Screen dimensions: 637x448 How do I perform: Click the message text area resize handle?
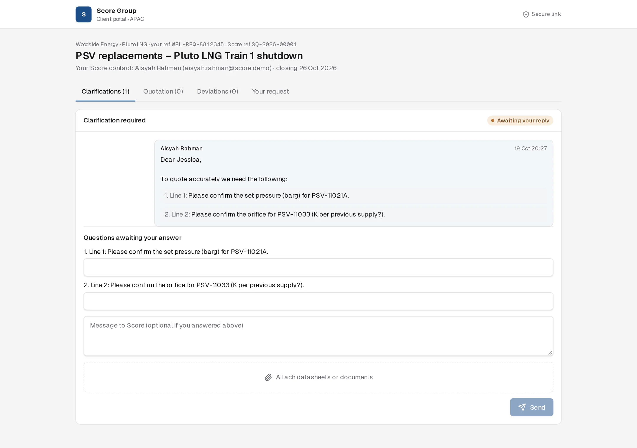(x=550, y=352)
